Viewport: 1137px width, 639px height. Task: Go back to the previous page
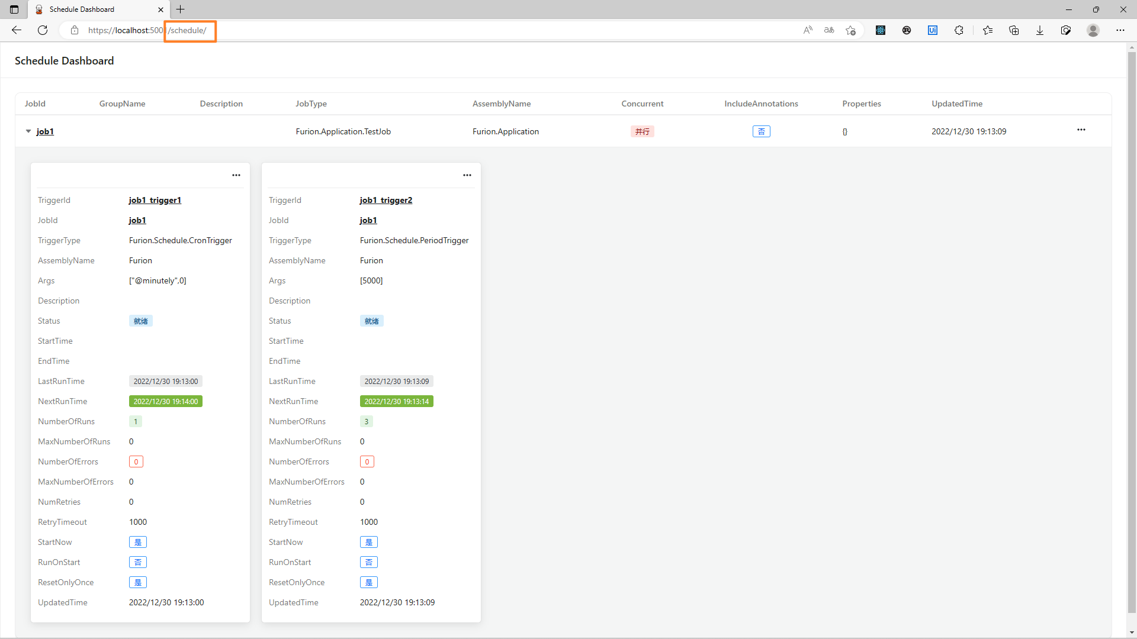(17, 30)
